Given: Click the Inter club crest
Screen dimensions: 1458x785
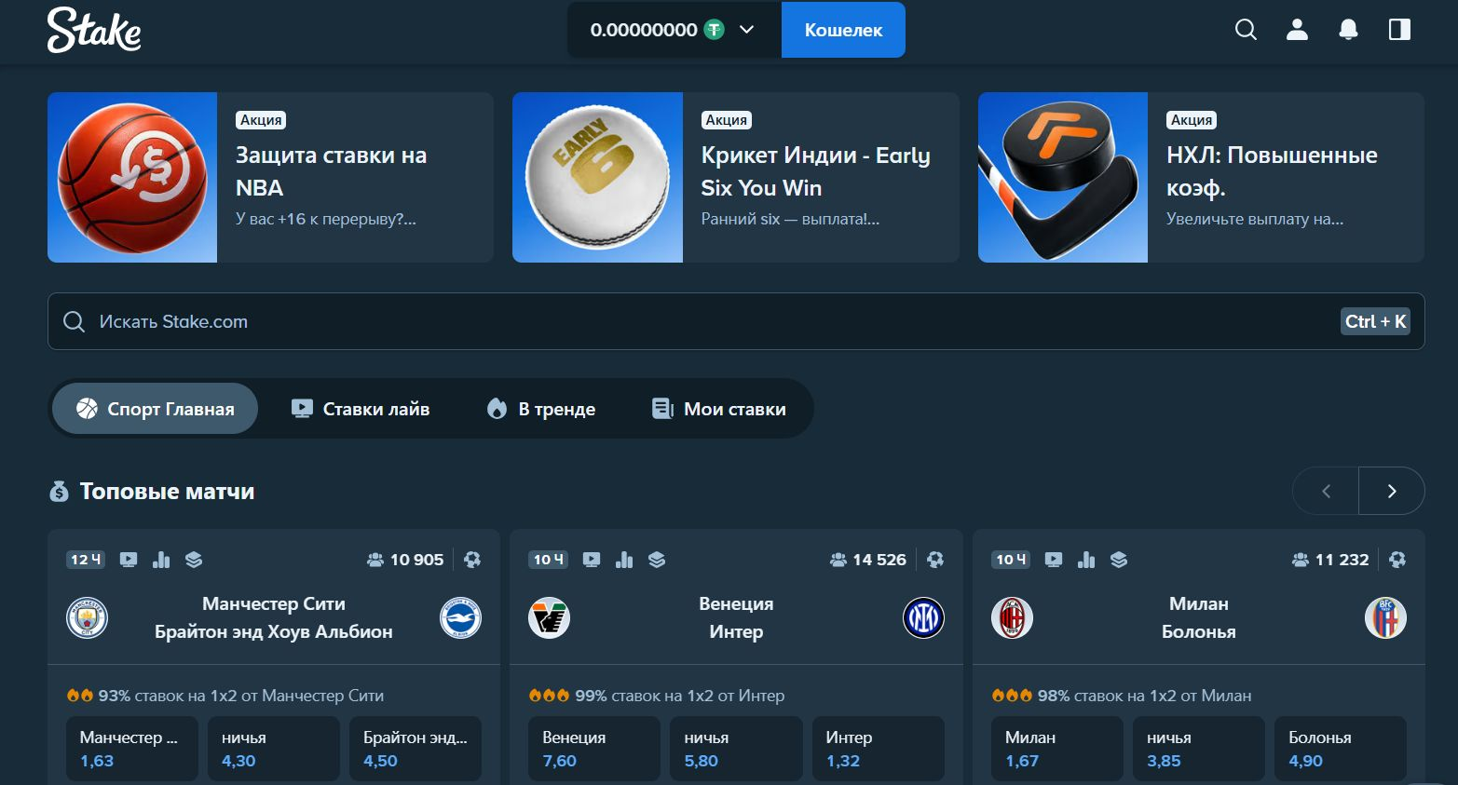Looking at the screenshot, I should (923, 617).
